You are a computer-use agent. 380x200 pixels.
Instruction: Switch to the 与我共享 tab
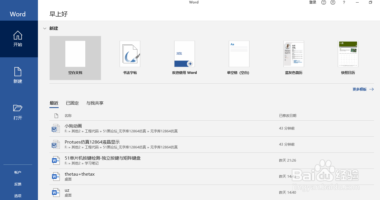click(95, 103)
